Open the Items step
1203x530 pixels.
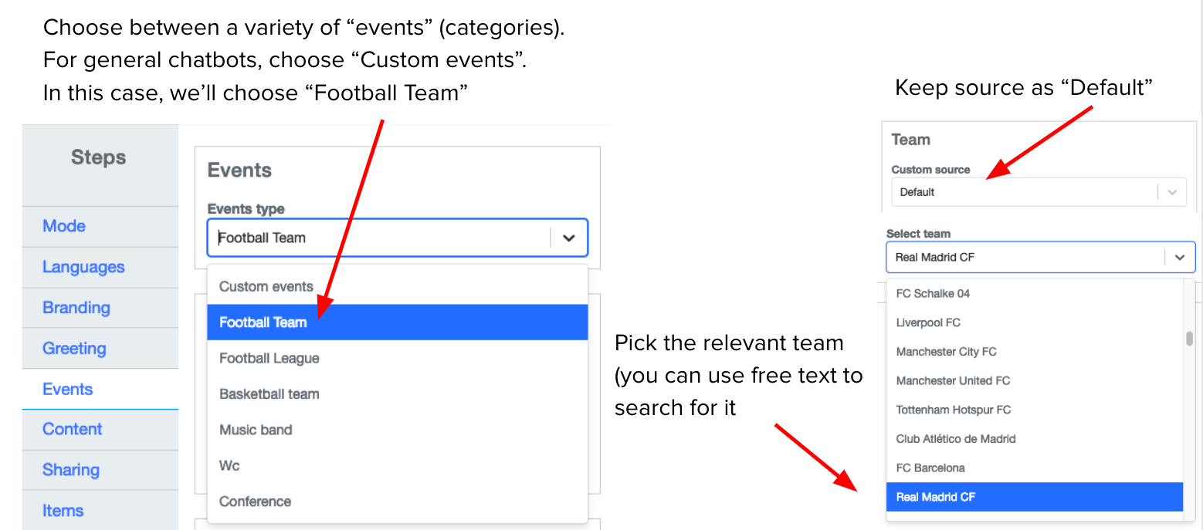click(x=63, y=511)
